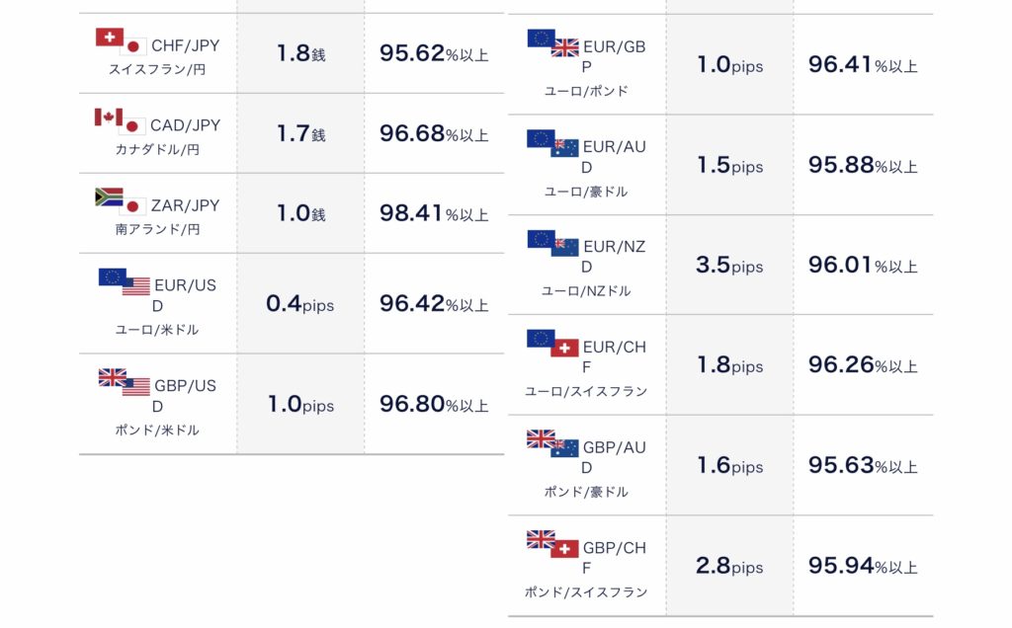The height and width of the screenshot is (628, 1012).
Task: Click the 2.8pips spread for GBP/CHF
Action: pyautogui.click(x=729, y=566)
